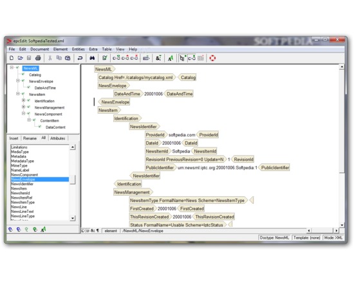Open the Table menu
The image size is (354, 283).
107,49
